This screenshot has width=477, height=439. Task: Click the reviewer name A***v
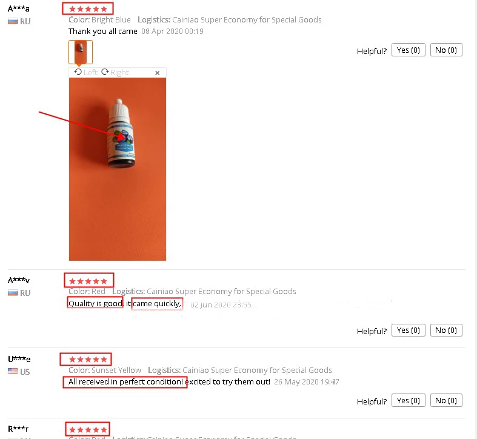(19, 280)
